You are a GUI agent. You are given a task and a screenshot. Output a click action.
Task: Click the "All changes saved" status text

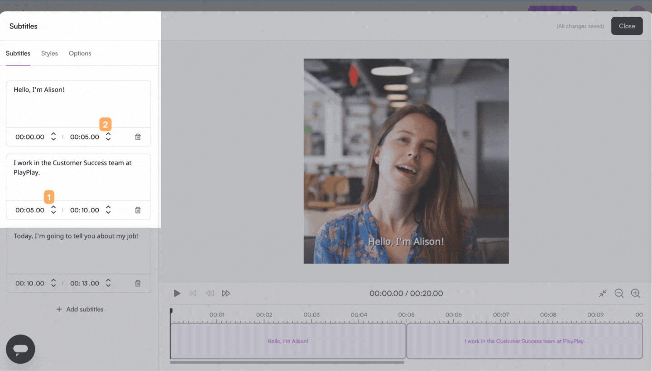click(580, 26)
